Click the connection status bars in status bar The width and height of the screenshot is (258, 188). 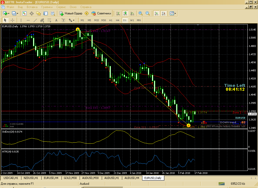click(x=222, y=184)
